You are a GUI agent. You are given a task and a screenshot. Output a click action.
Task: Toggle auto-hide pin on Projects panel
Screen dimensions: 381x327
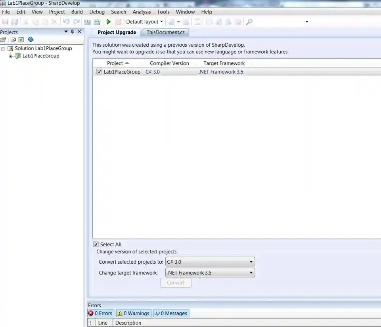72,32
